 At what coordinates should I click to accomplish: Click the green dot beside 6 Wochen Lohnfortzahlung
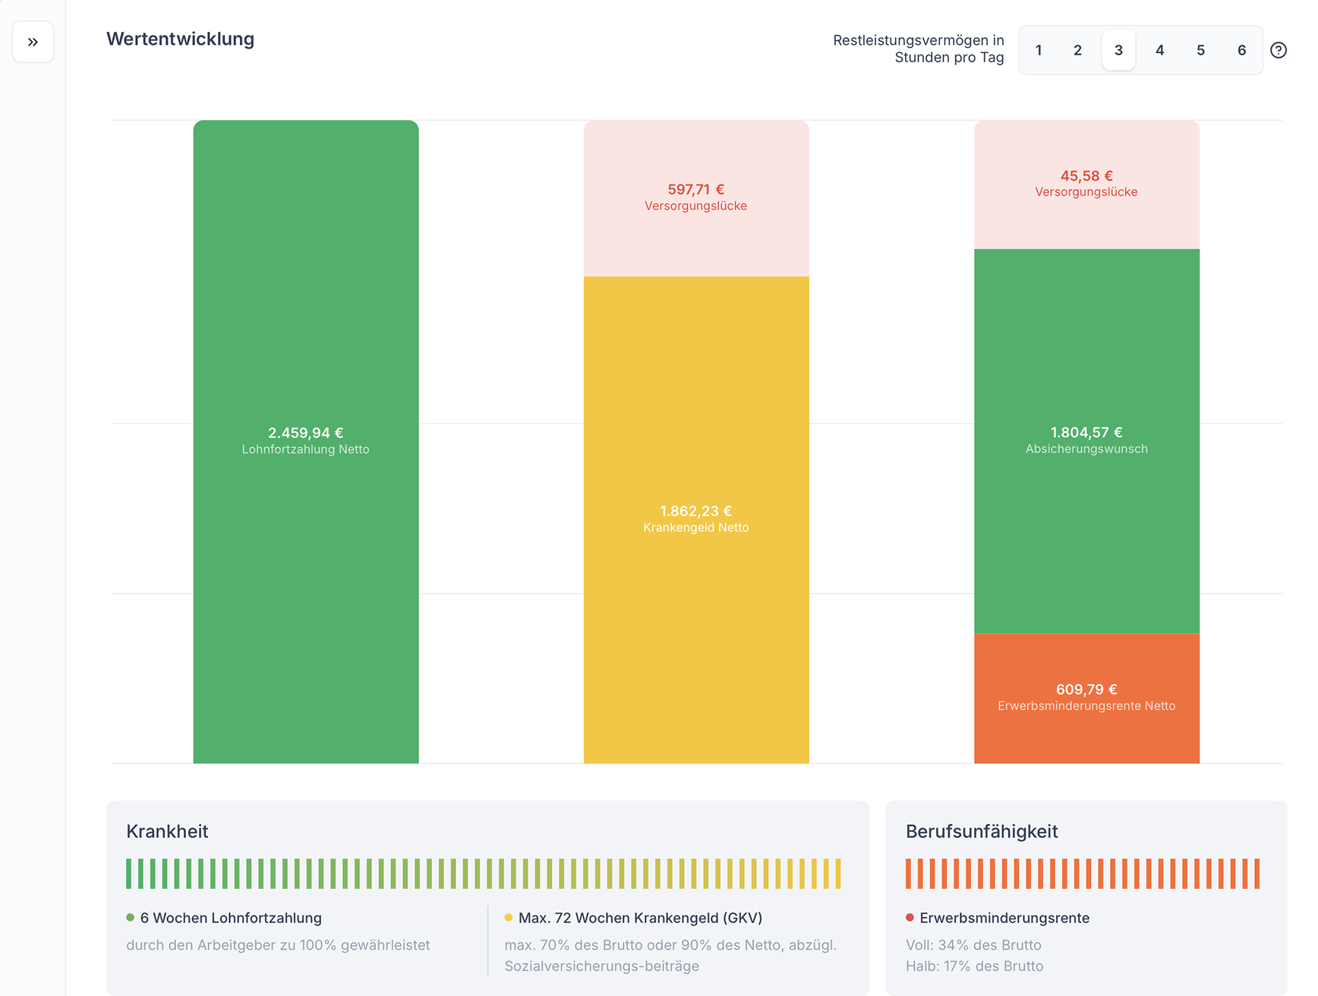click(x=131, y=918)
